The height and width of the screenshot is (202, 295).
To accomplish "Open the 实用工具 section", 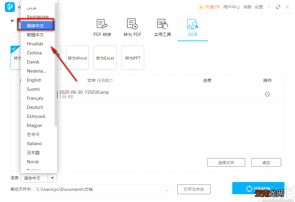I will click(x=162, y=28).
